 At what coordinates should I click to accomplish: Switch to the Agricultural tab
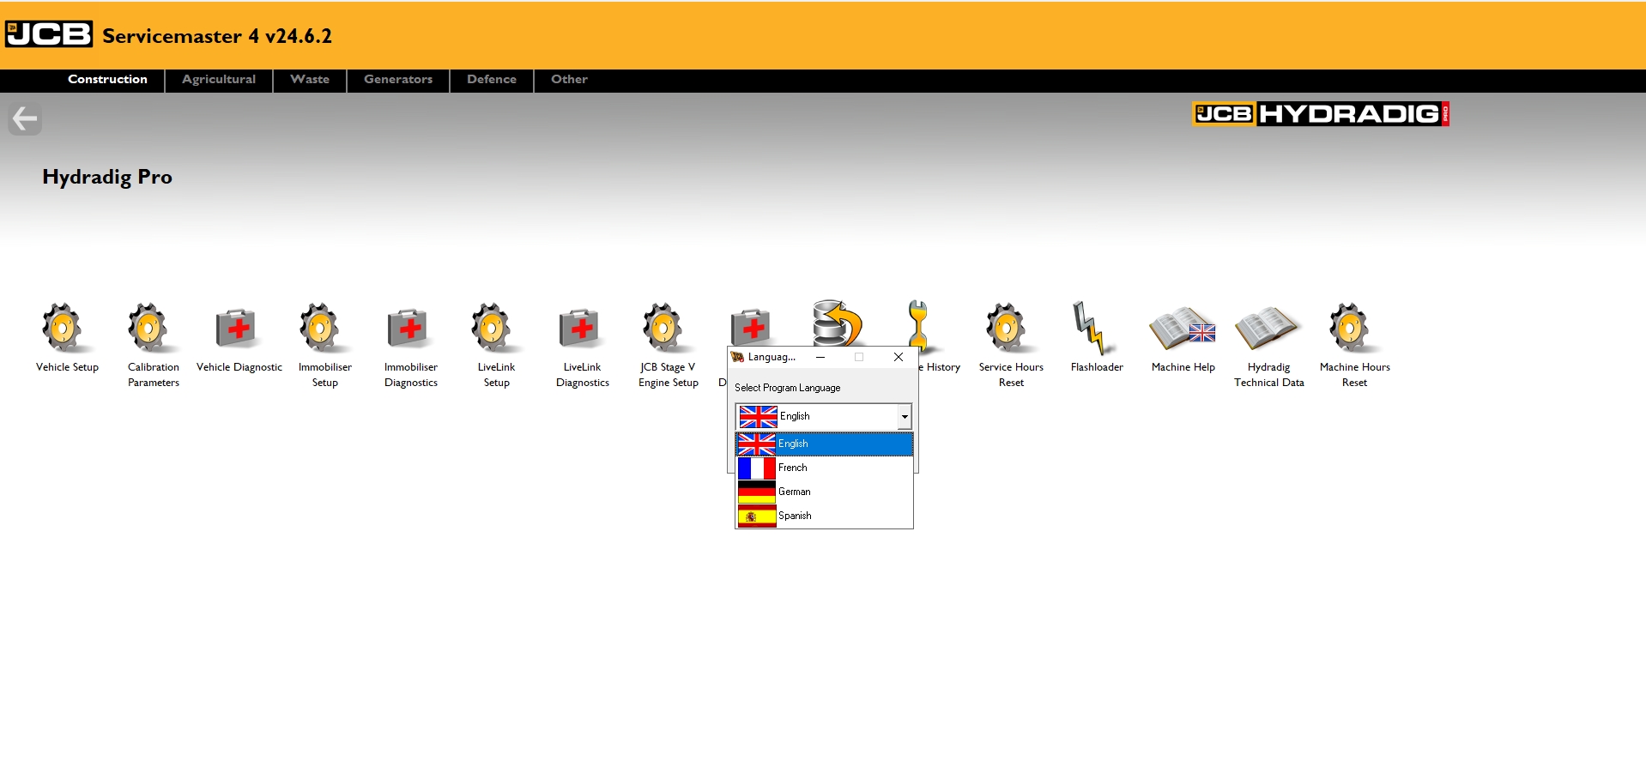coord(219,80)
